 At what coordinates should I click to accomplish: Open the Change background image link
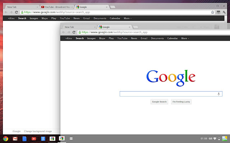38,131
